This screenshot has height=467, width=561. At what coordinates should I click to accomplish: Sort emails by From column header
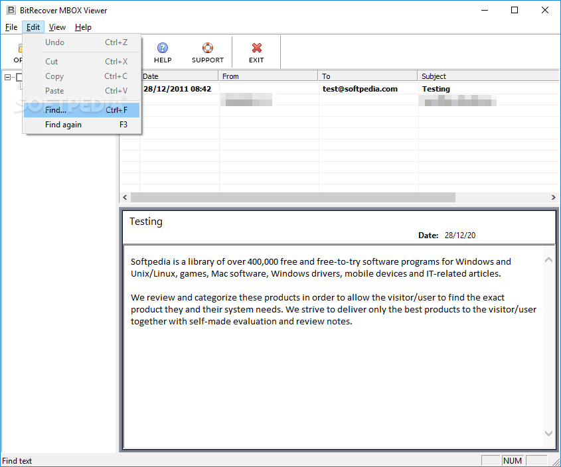pyautogui.click(x=268, y=76)
